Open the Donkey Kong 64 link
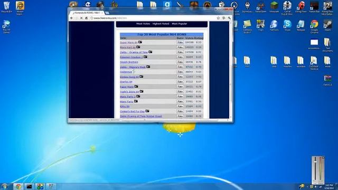This screenshot has width=338, height=190. [x=129, y=77]
